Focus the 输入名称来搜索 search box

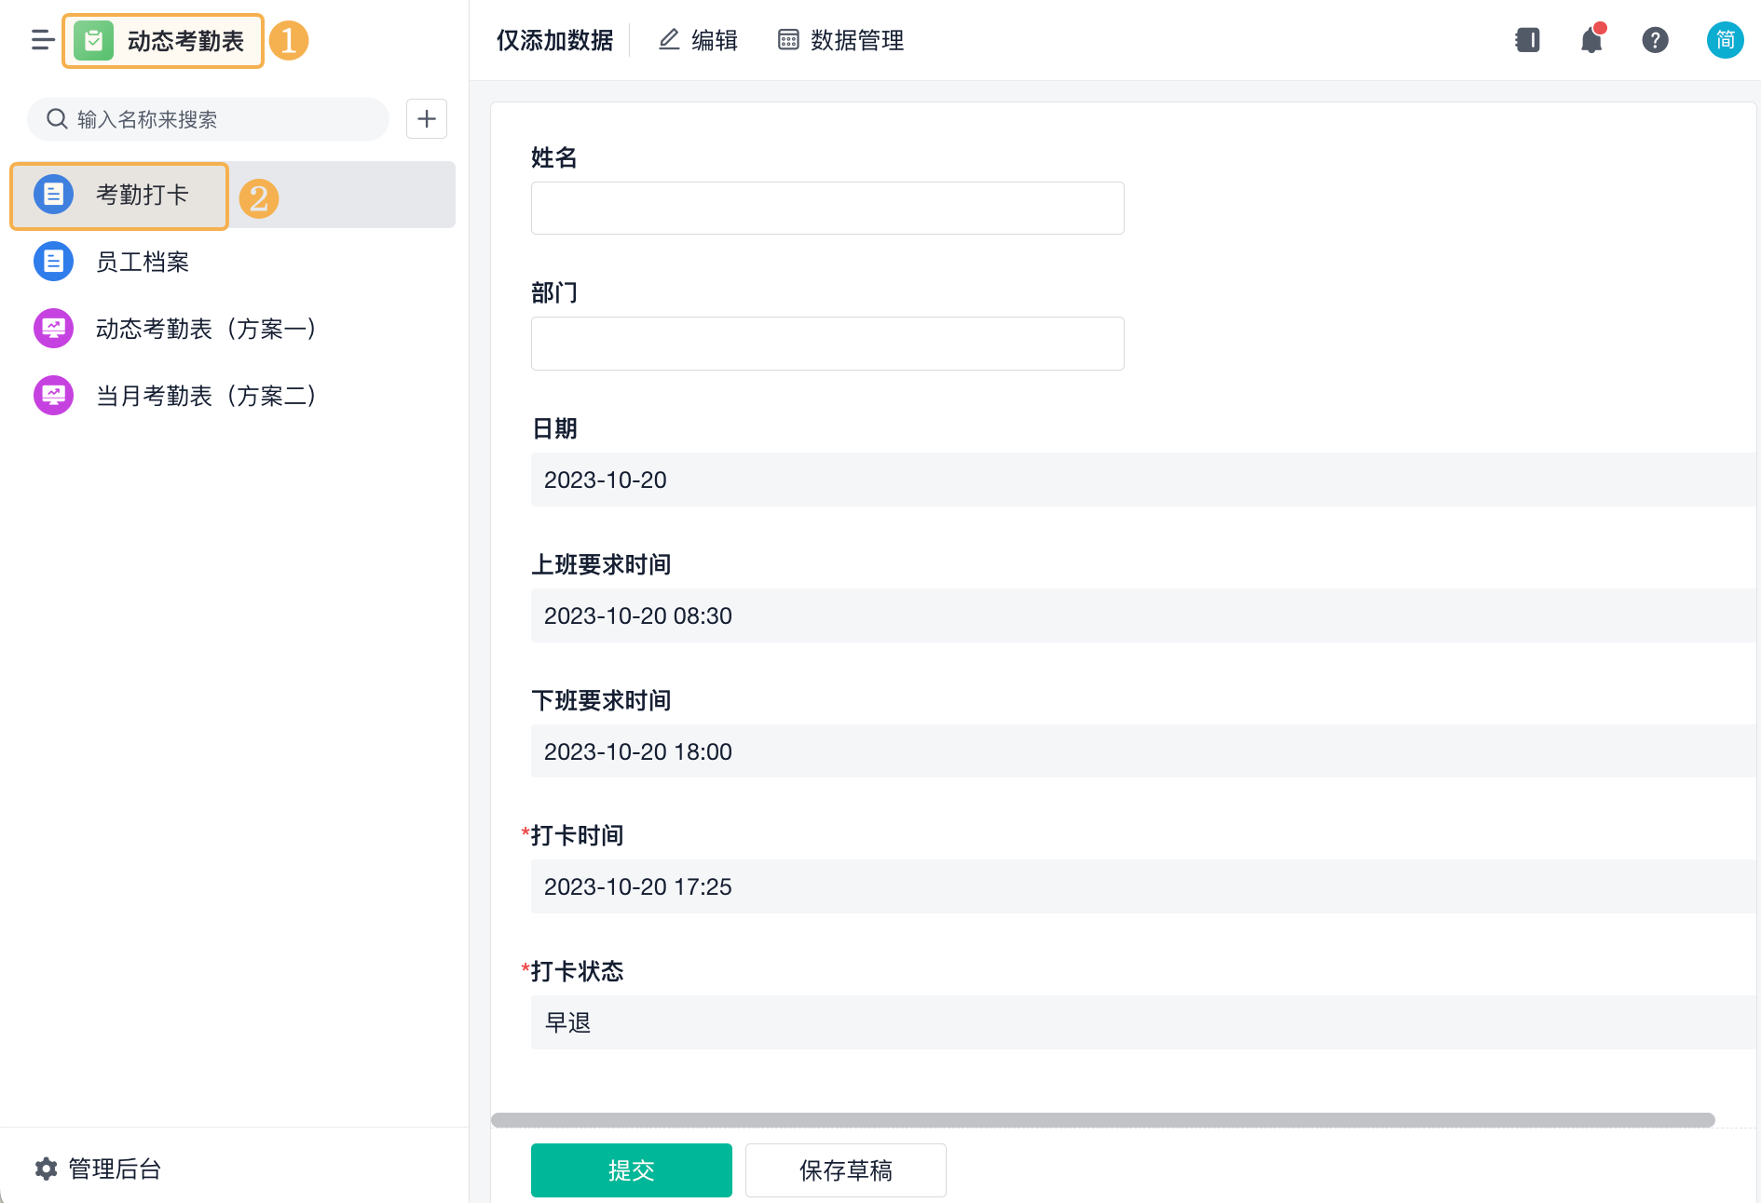coord(209,119)
